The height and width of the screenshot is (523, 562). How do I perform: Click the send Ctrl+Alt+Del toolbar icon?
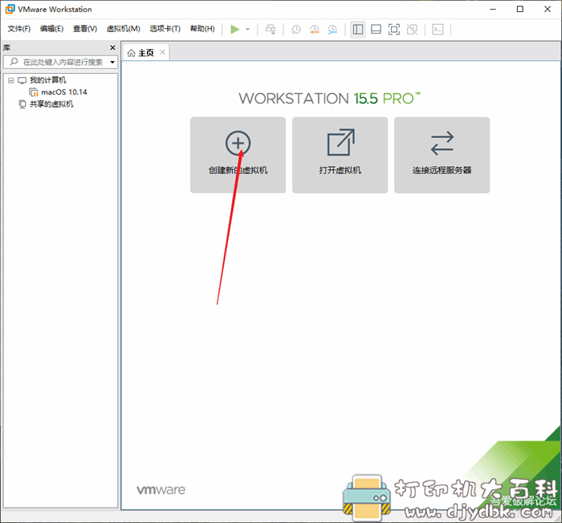tap(271, 30)
